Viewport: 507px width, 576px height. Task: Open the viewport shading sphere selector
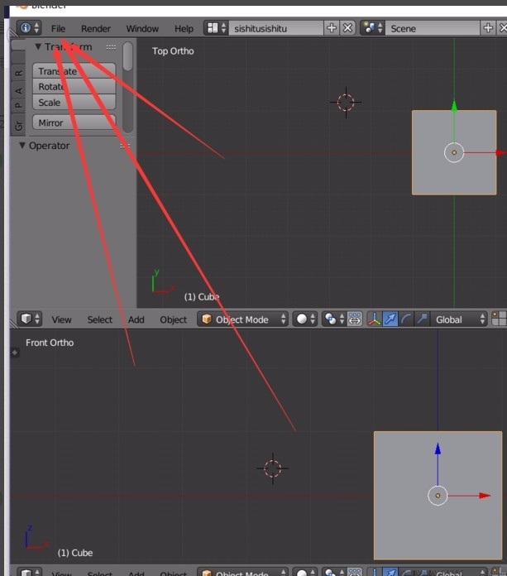[304, 319]
